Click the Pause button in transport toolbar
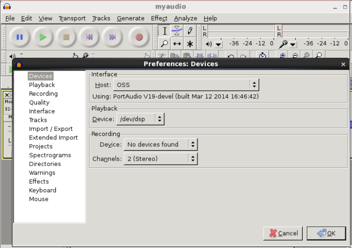The width and height of the screenshot is (352, 248). point(20,37)
